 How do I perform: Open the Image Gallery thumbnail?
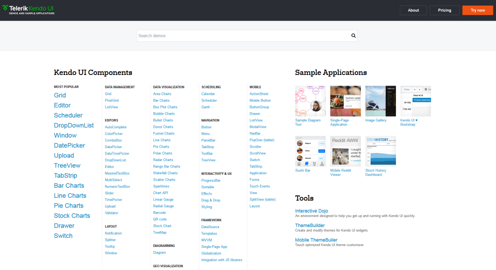click(x=381, y=101)
